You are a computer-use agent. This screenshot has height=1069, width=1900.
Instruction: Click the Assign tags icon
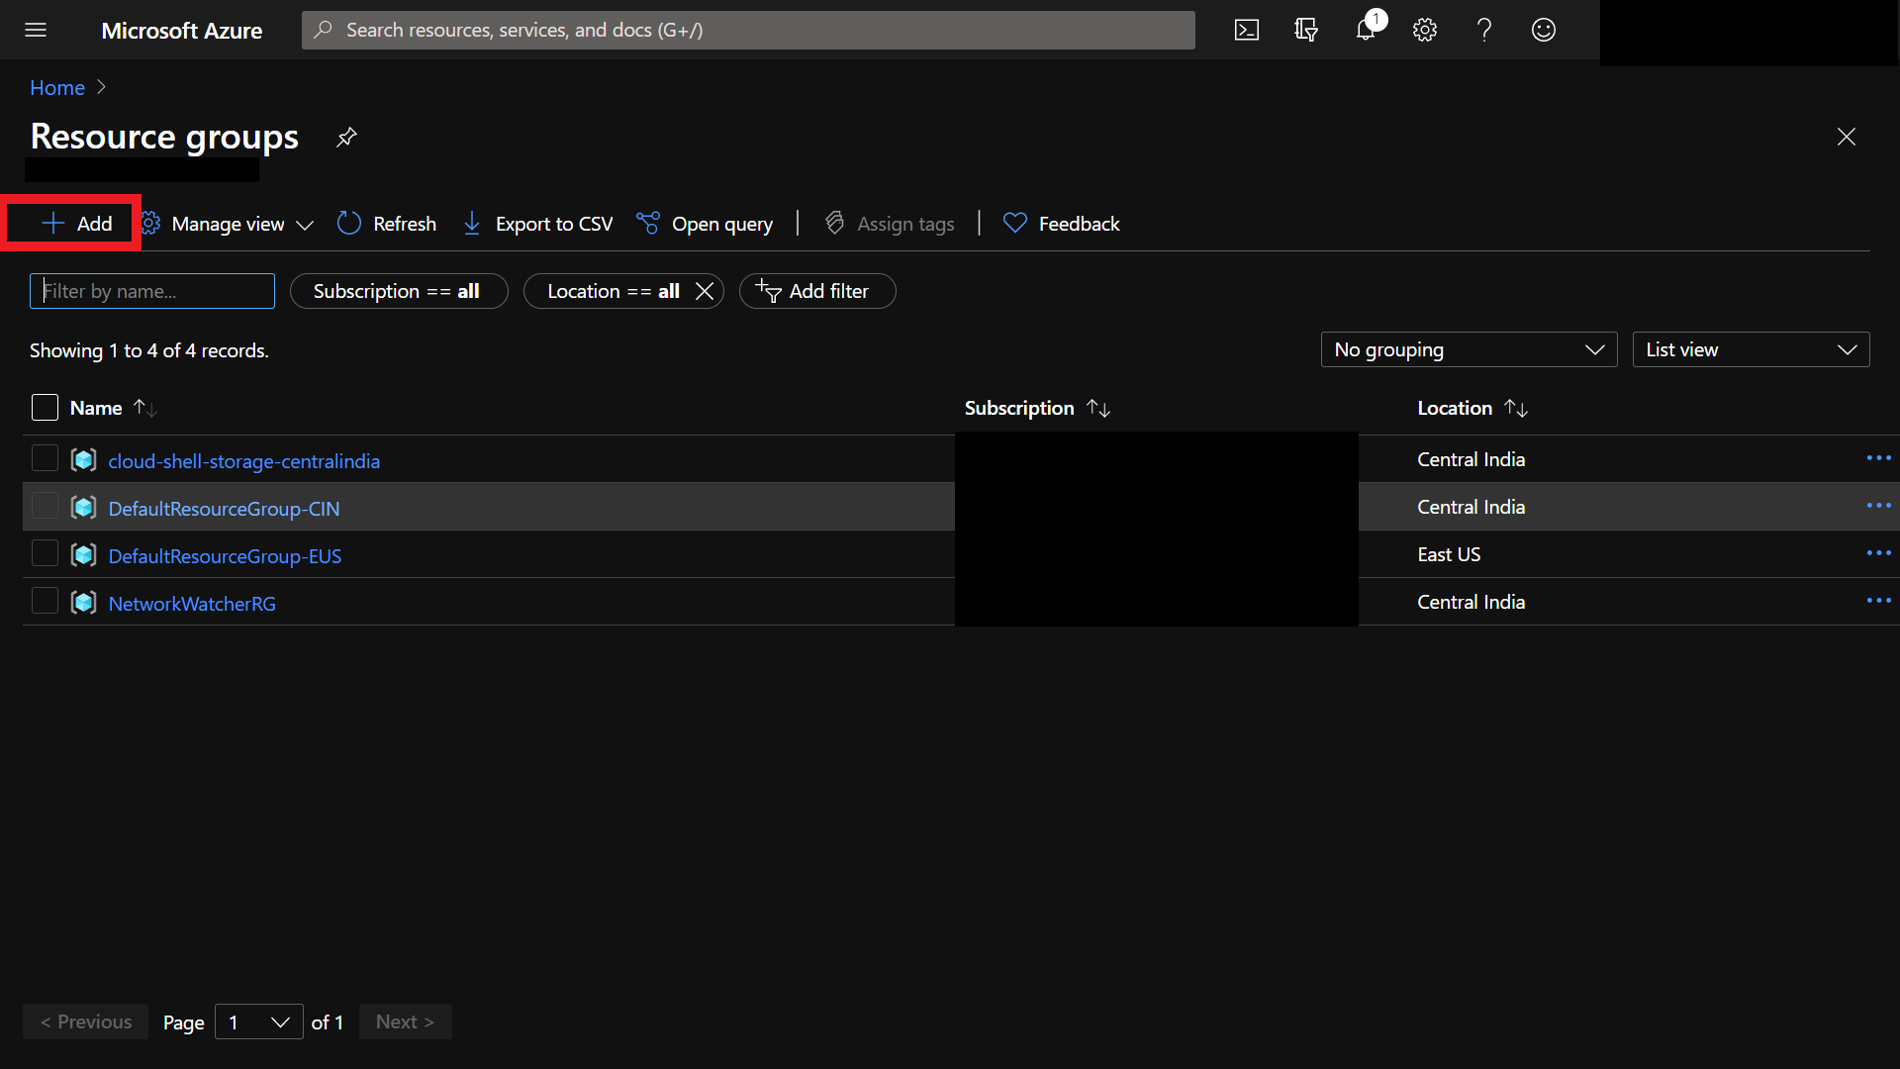pyautogui.click(x=834, y=223)
